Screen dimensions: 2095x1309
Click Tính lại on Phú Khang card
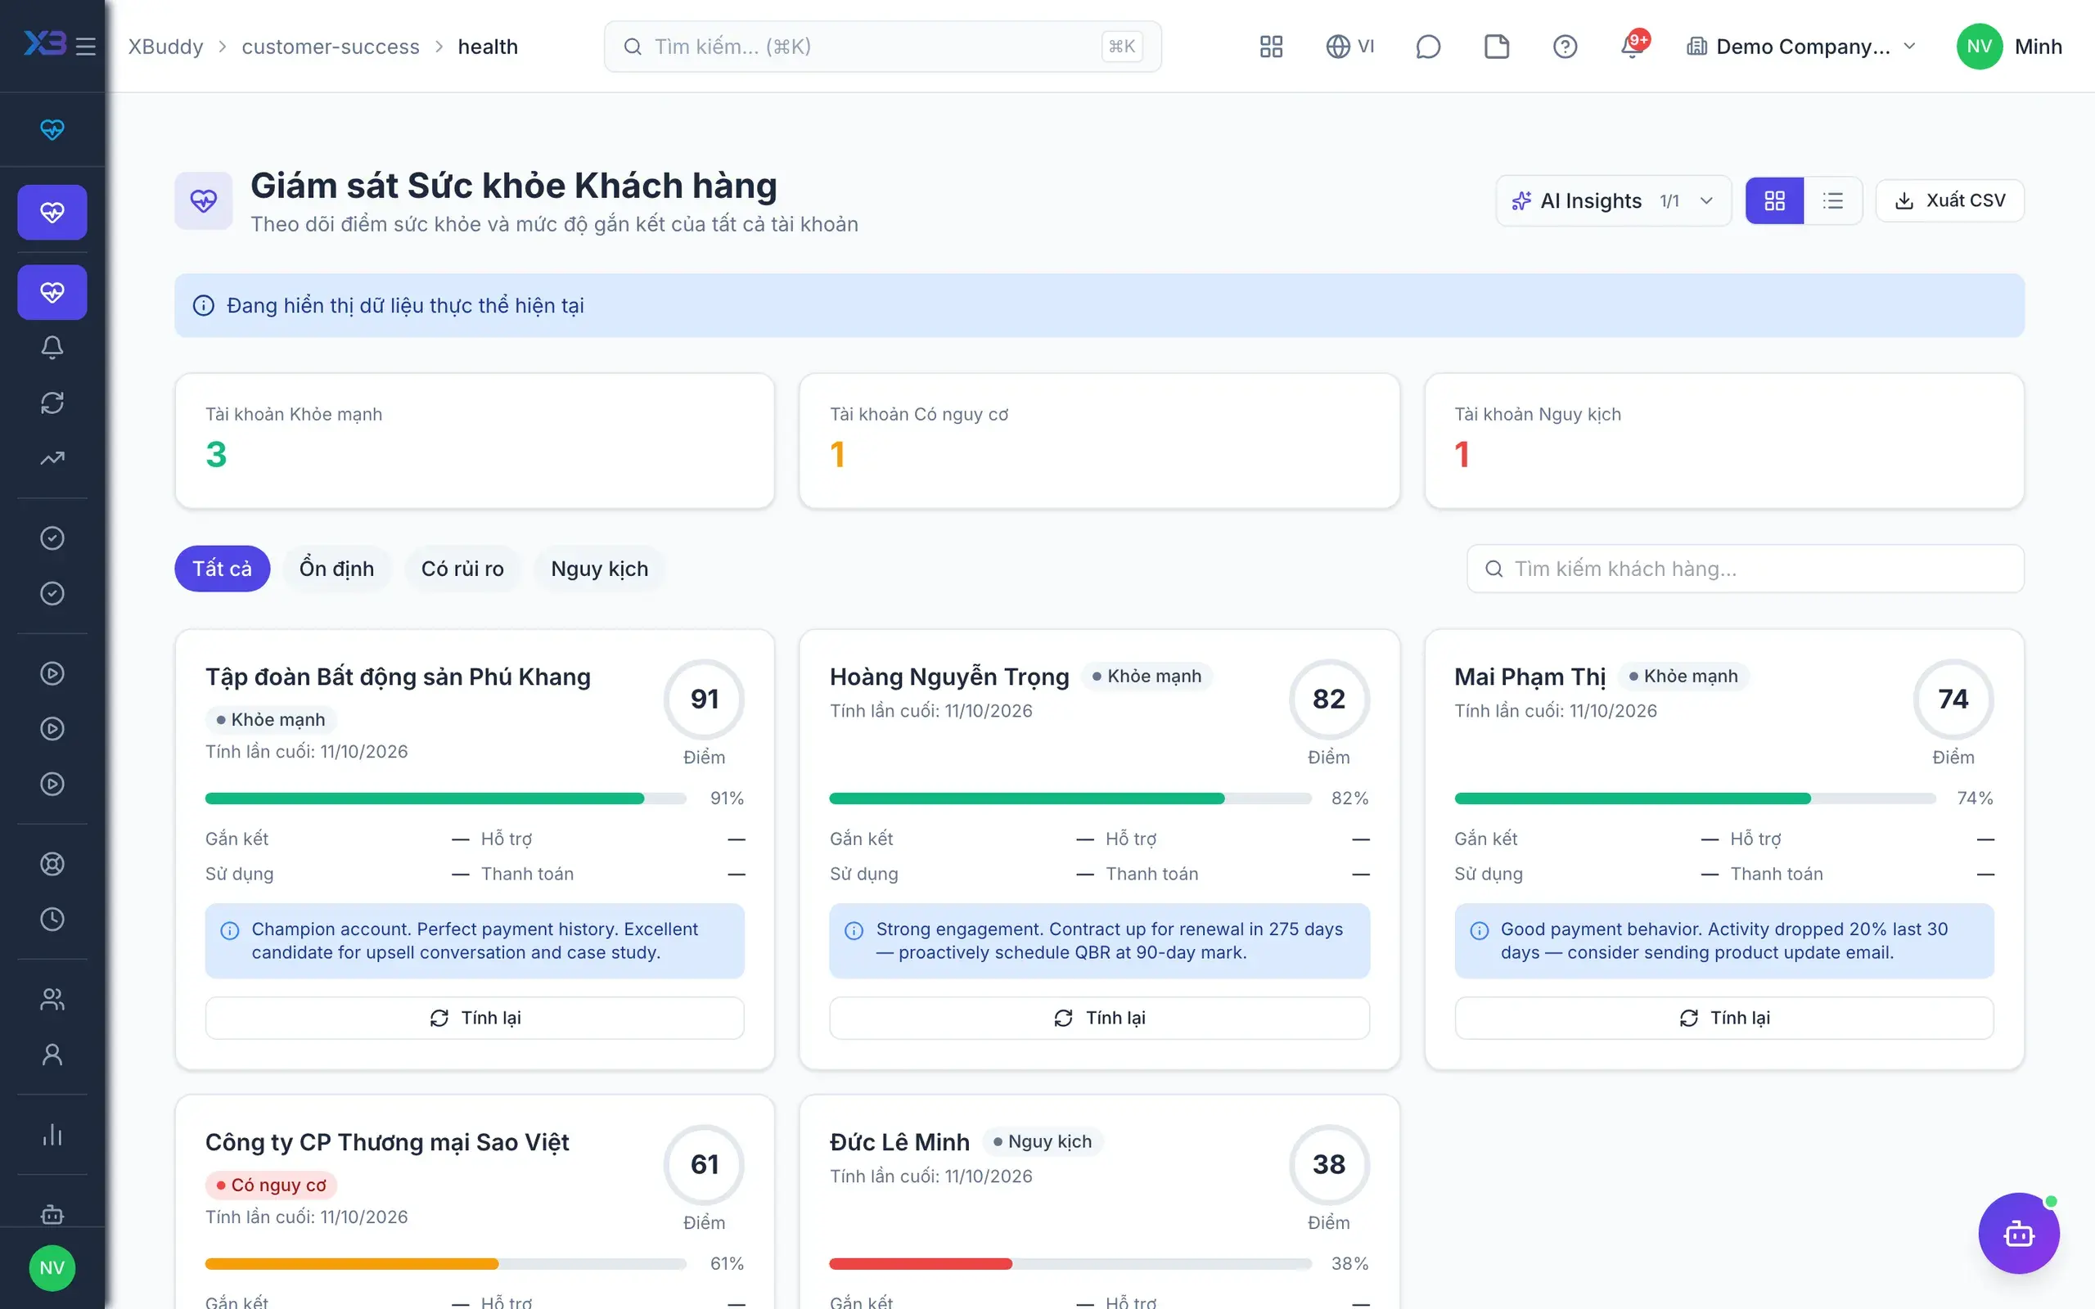click(475, 1018)
